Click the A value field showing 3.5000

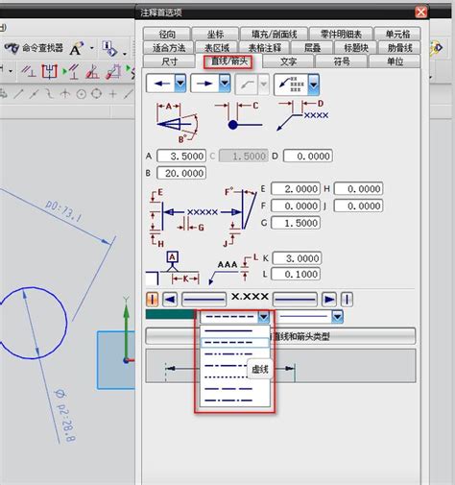pos(181,157)
